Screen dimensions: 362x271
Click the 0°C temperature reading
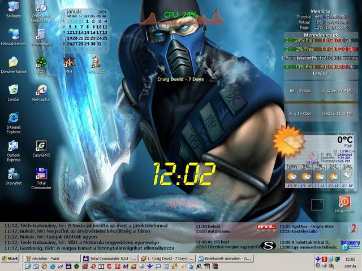(x=345, y=139)
